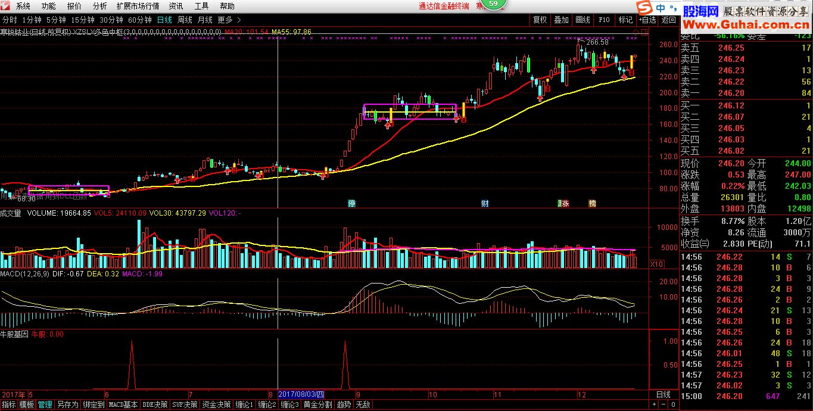Screen dimensions: 813x411
Task: Click the 复权 button
Action: pyautogui.click(x=540, y=20)
